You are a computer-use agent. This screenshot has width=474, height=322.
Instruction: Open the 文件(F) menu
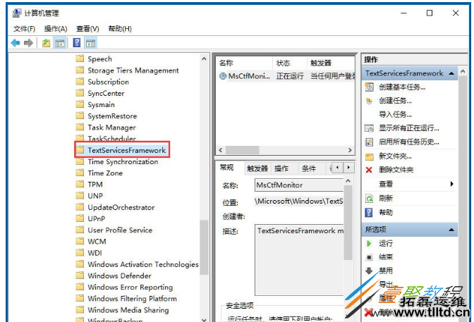pyautogui.click(x=24, y=29)
